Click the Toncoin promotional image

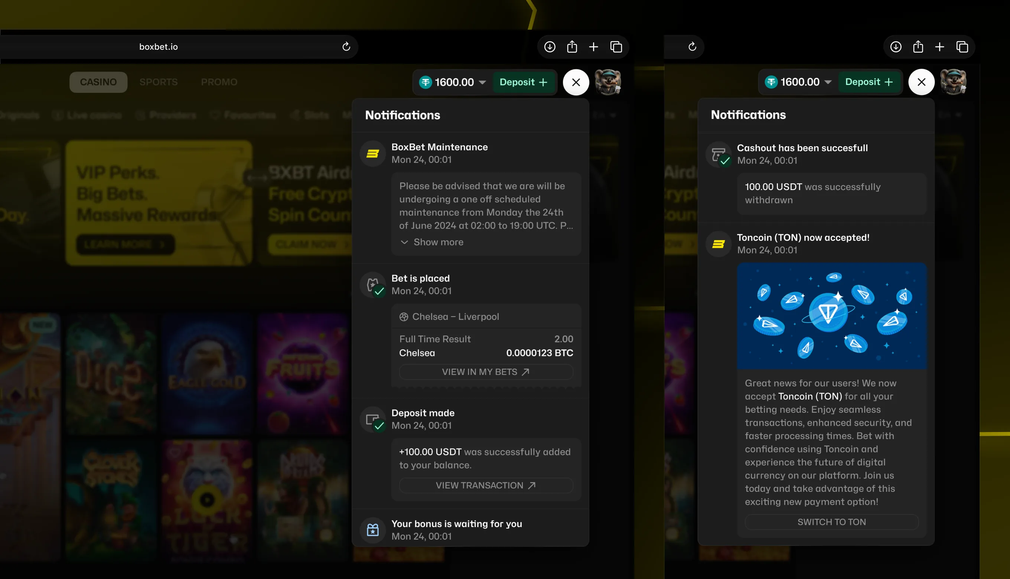(x=831, y=316)
